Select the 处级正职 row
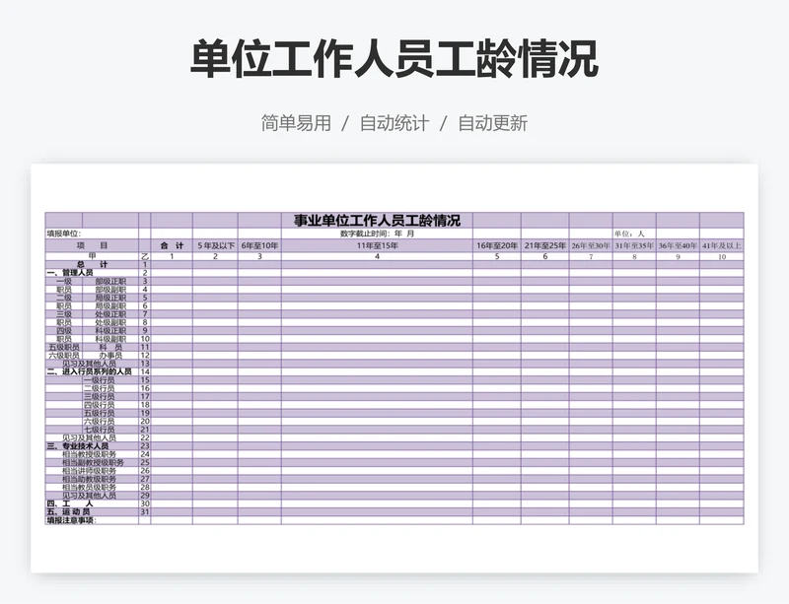The image size is (789, 604). point(394,313)
